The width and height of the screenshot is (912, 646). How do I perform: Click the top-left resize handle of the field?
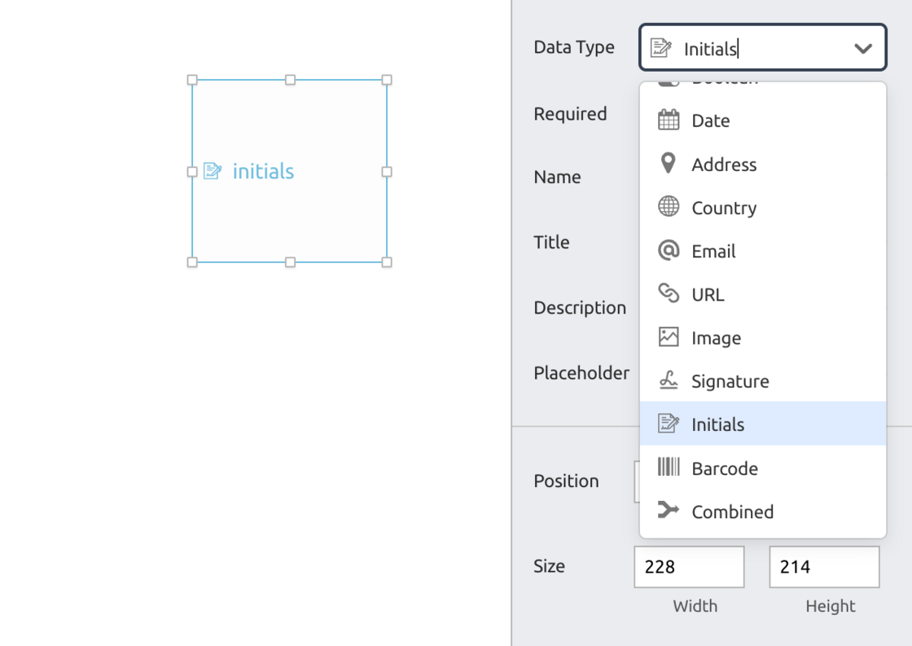(x=192, y=80)
